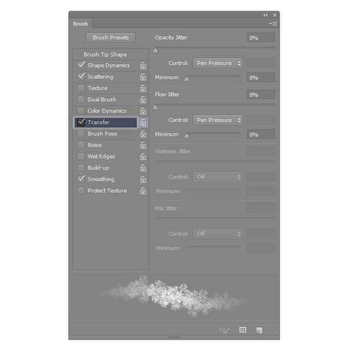This screenshot has width=342, height=349.
Task: Disable the Smoothing checkbox
Action: click(81, 179)
